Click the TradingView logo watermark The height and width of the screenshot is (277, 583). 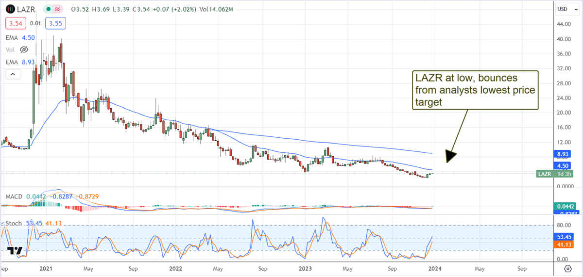15,251
